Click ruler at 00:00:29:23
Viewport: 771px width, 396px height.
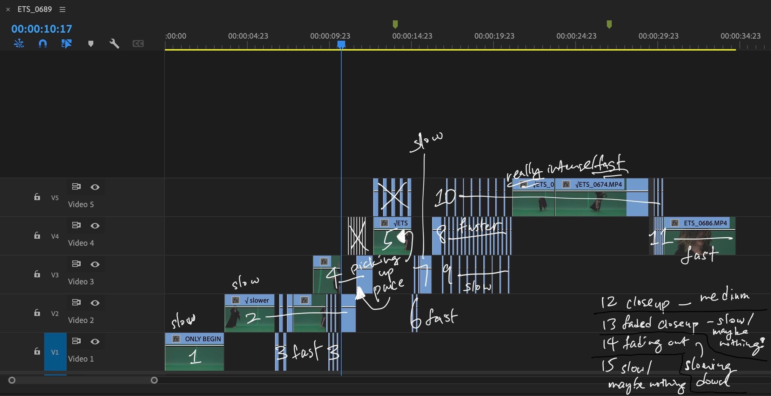click(x=658, y=36)
